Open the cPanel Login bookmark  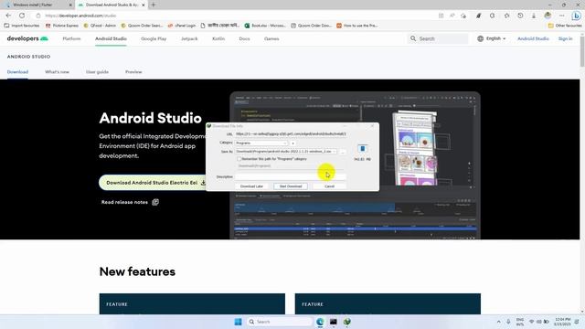[x=182, y=26]
